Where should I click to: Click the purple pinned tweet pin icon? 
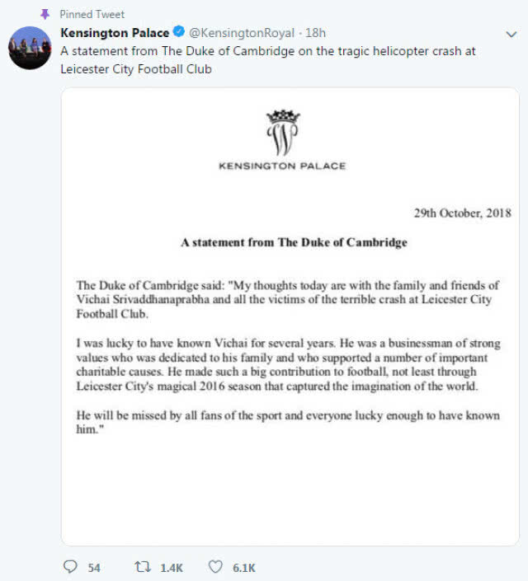(45, 14)
